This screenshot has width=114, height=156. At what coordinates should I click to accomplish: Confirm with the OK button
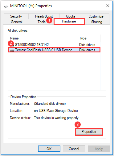pyautogui.click(x=49, y=149)
